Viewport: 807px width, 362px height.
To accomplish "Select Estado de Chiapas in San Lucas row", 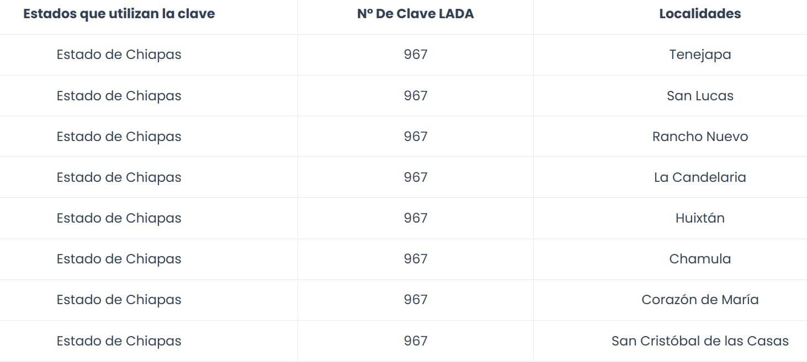I will tap(119, 95).
